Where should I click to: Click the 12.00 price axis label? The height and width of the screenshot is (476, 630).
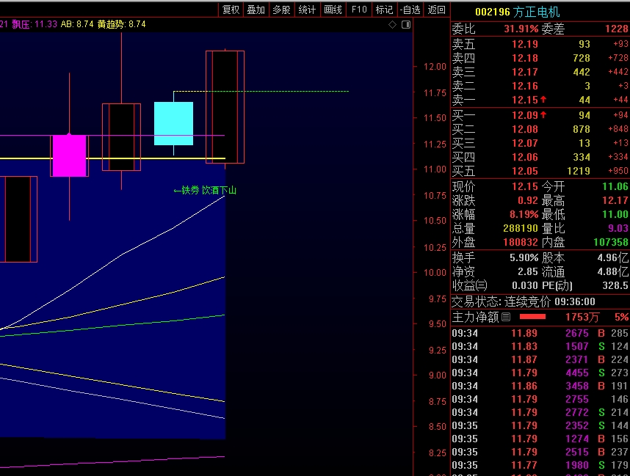435,67
